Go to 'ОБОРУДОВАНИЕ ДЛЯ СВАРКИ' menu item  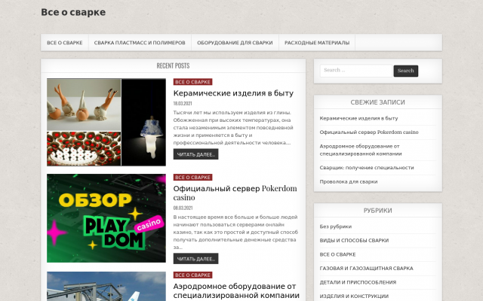pos(235,43)
